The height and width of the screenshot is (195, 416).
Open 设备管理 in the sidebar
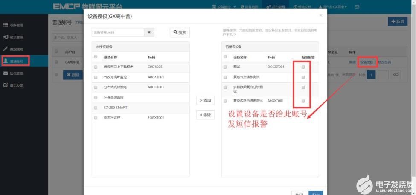pos(16,25)
